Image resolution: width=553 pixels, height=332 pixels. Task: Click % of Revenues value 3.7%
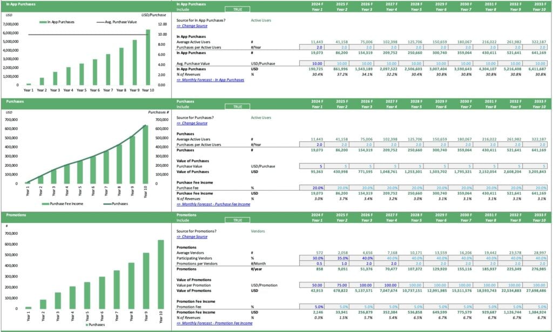[x=343, y=199]
